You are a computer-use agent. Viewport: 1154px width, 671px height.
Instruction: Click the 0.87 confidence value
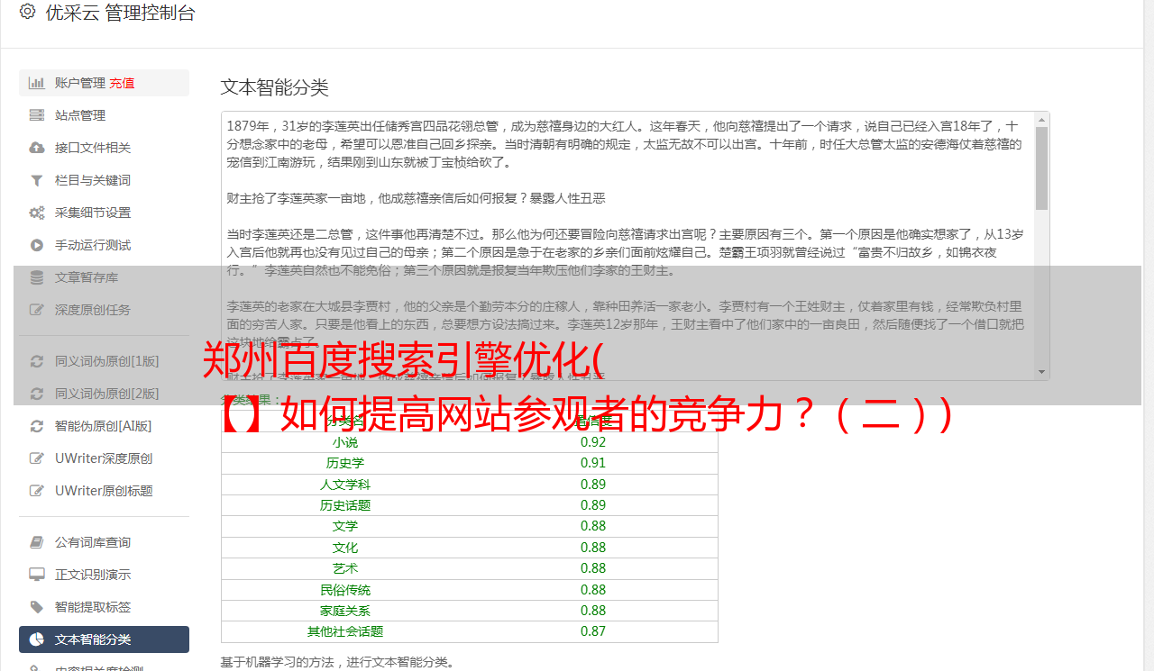(x=593, y=631)
